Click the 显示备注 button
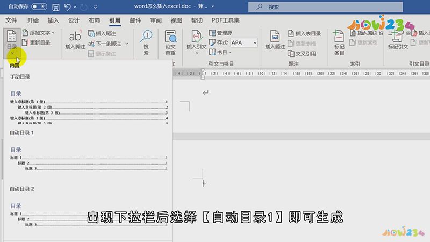Image resolution: width=430 pixels, height=242 pixels. pyautogui.click(x=102, y=53)
